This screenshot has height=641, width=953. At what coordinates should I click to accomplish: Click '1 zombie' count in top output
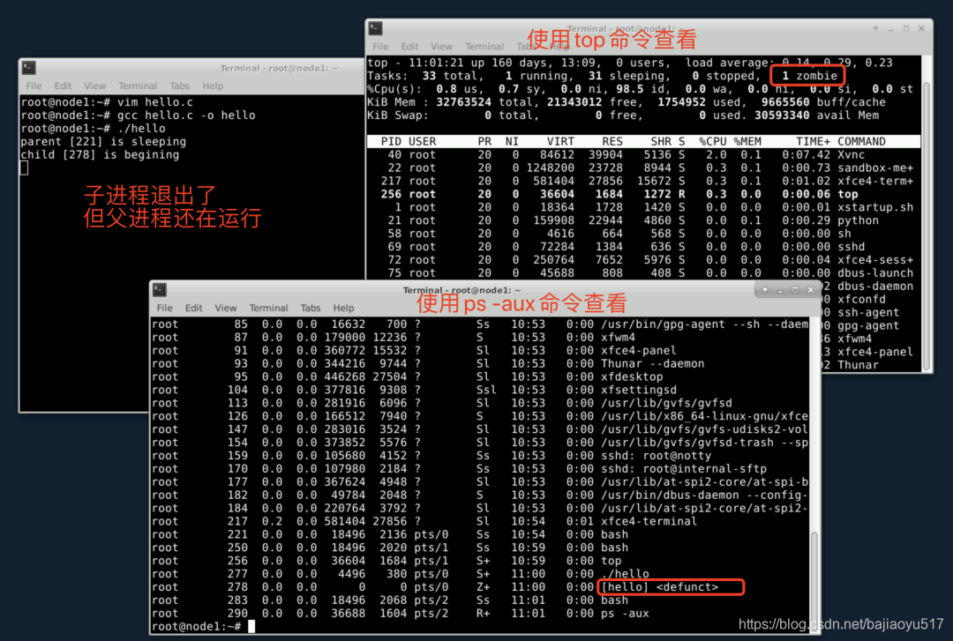809,75
